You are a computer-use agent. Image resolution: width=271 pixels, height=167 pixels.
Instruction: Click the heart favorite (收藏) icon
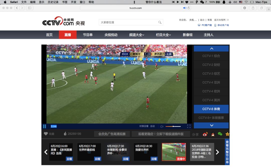click(46, 134)
